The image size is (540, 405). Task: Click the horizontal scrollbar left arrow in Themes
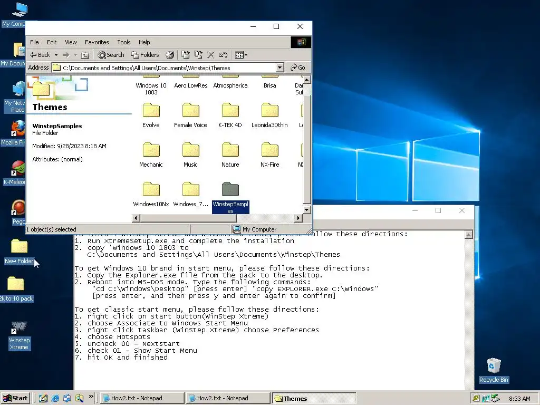pyautogui.click(x=136, y=218)
